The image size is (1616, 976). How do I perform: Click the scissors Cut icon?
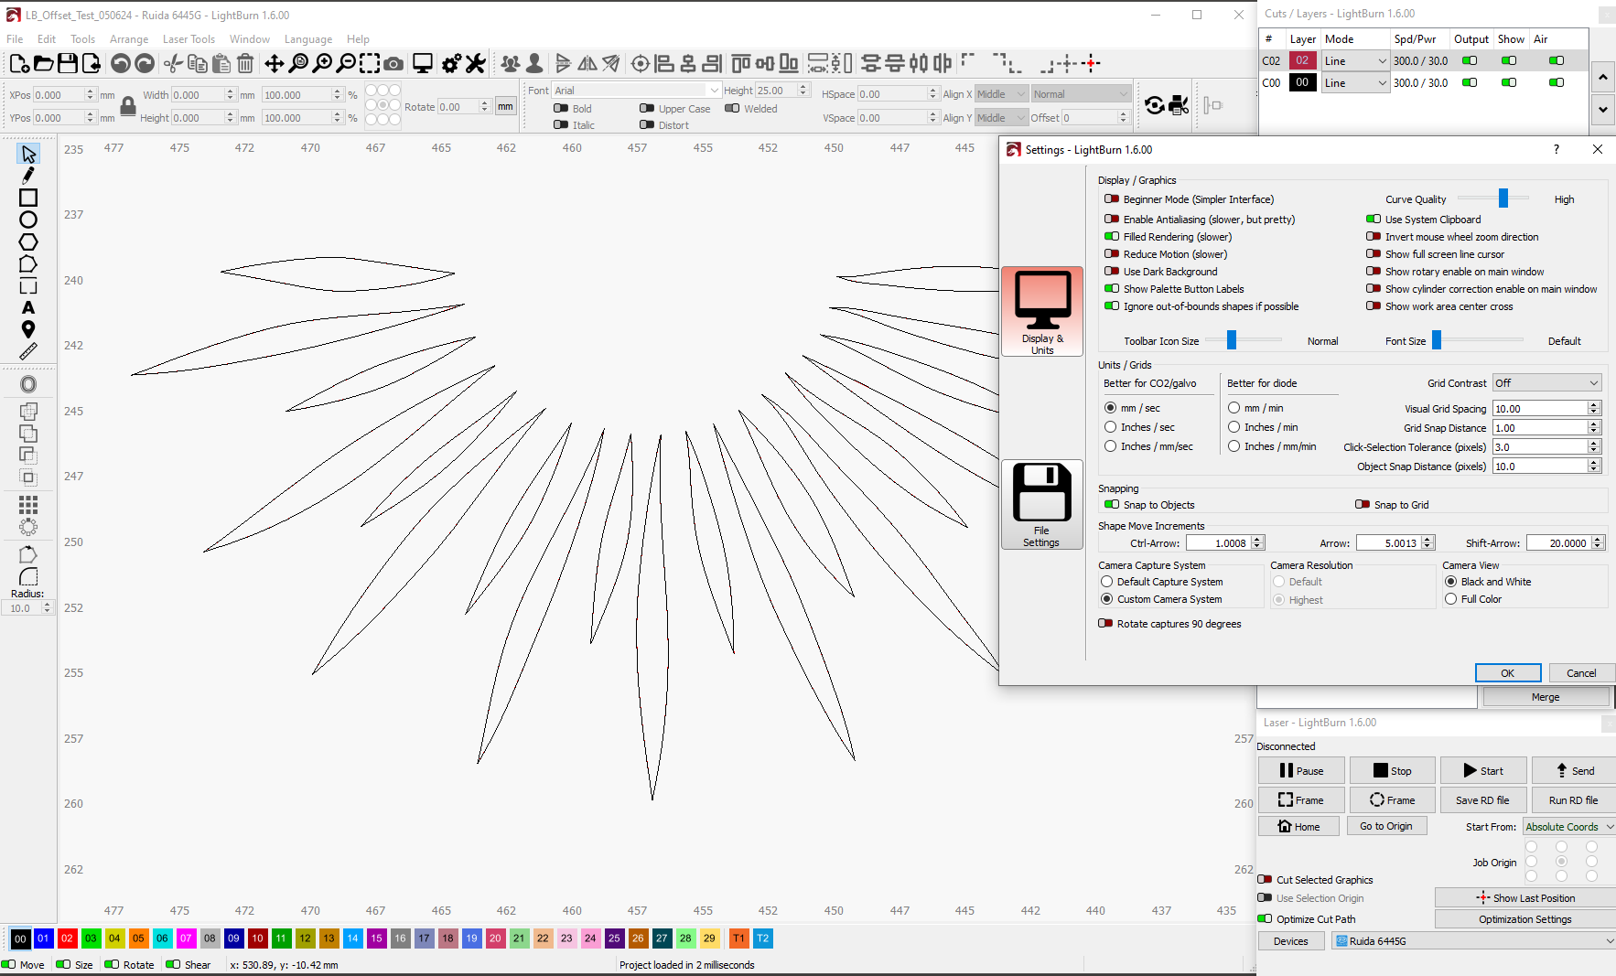click(173, 63)
